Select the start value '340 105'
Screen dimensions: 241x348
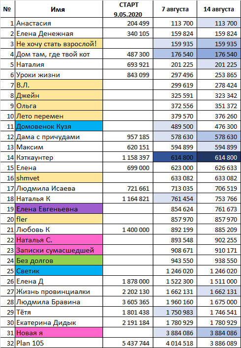(x=128, y=33)
